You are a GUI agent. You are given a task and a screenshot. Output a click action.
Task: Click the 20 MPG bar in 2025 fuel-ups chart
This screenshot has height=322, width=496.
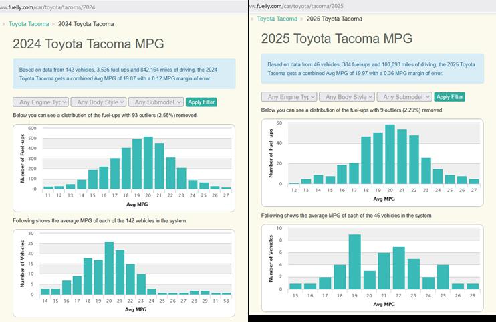pyautogui.click(x=390, y=155)
